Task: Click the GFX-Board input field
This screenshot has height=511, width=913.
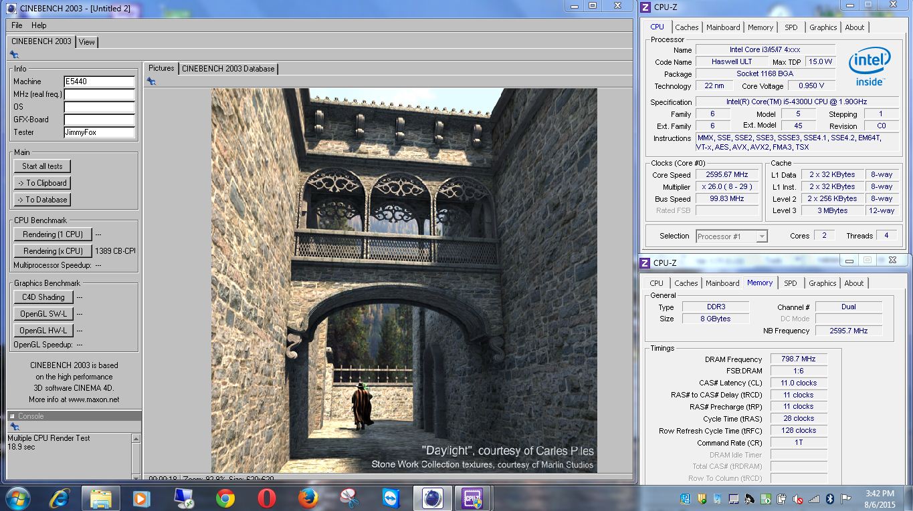Action: click(x=99, y=120)
